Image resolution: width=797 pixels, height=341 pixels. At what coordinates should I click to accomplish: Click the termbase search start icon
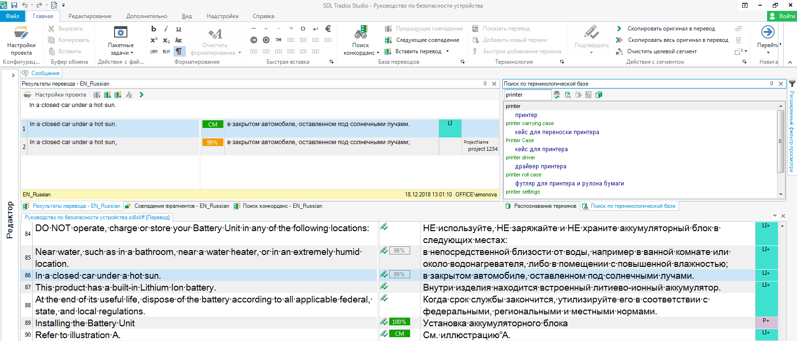(x=557, y=95)
